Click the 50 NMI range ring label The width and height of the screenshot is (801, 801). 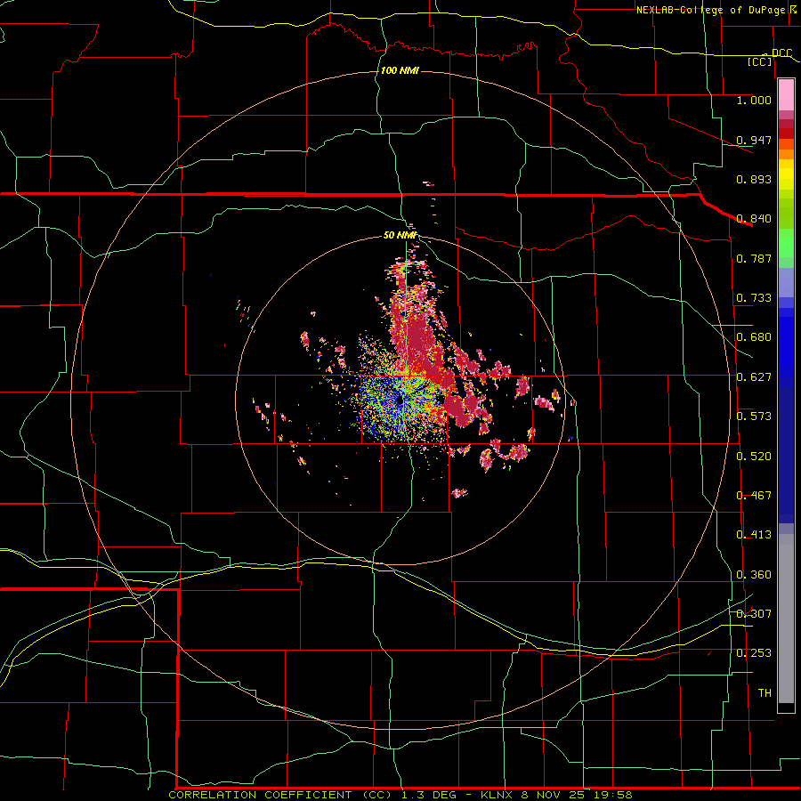click(x=400, y=236)
